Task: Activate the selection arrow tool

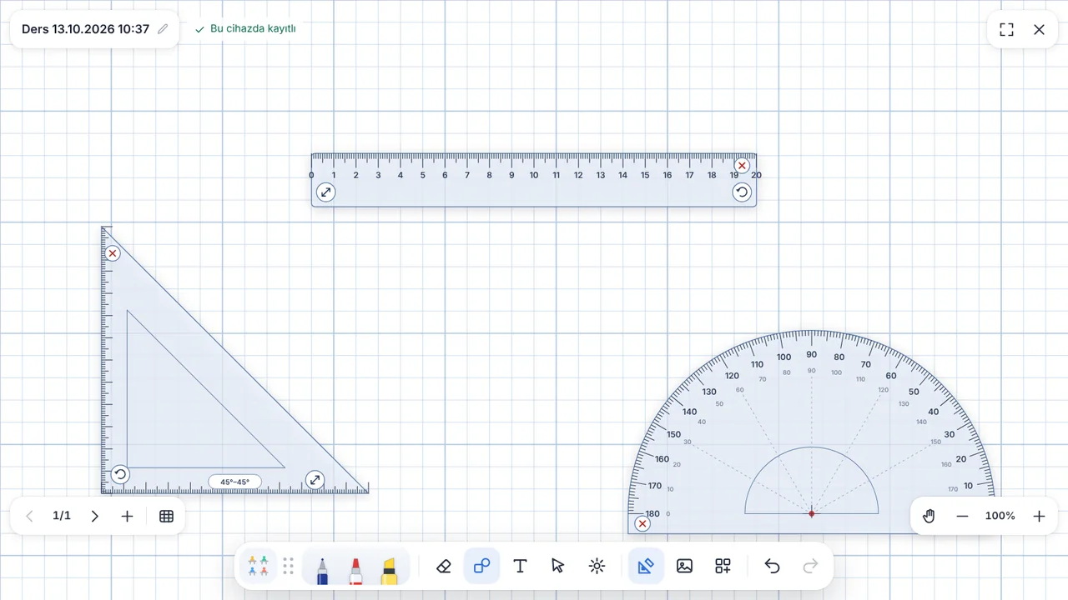Action: [x=558, y=567]
